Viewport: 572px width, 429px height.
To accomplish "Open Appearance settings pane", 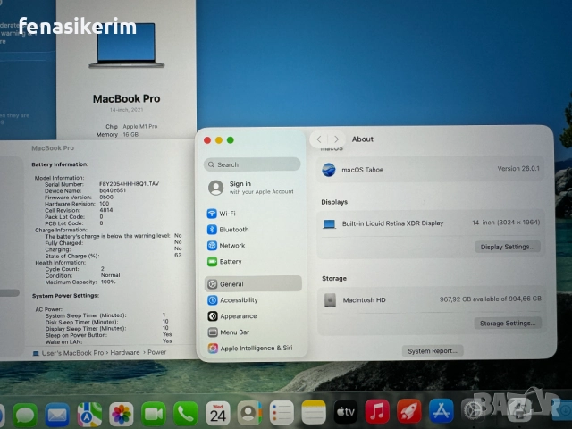I will (x=253, y=315).
